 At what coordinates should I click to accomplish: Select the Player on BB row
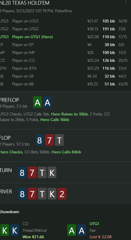click(x=64, y=84)
